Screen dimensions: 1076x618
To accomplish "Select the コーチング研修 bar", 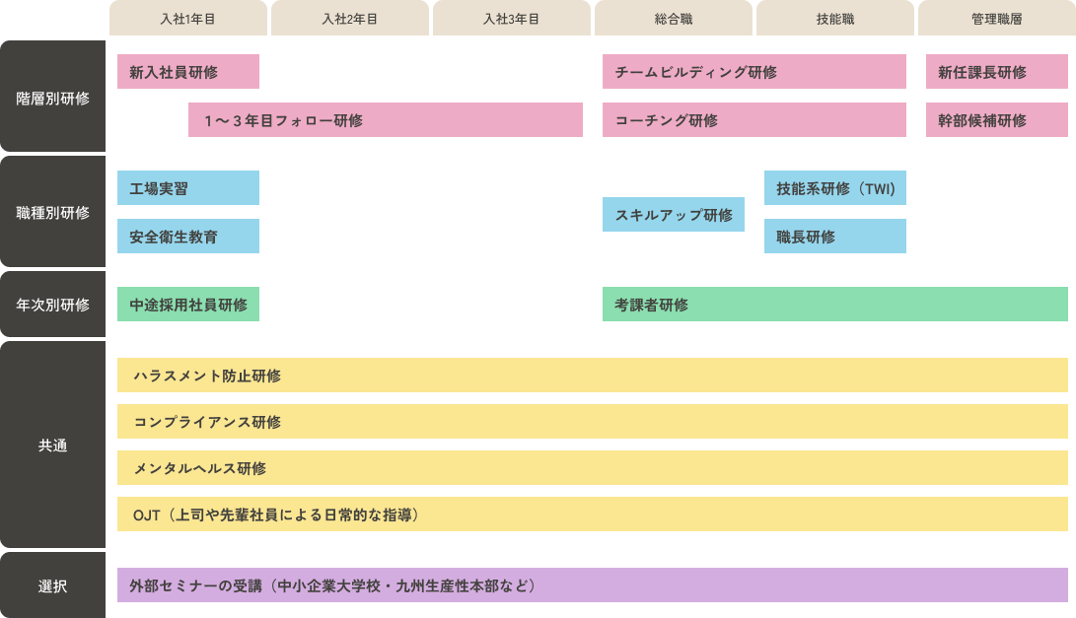I will click(753, 120).
